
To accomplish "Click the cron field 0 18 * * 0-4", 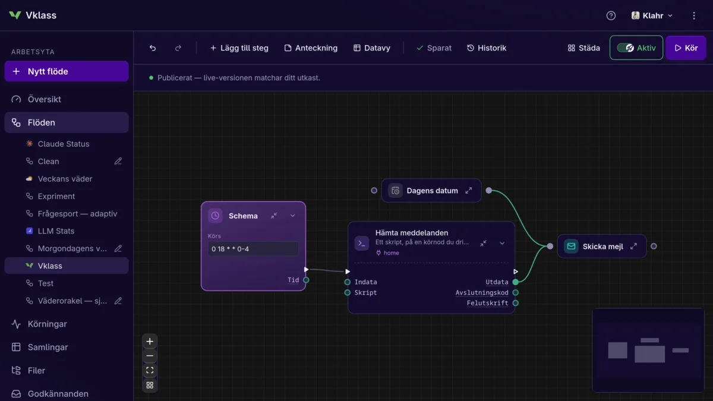I will [253, 249].
